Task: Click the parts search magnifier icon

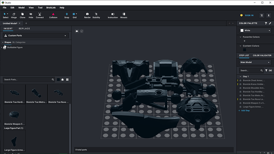Action: (x=53, y=80)
